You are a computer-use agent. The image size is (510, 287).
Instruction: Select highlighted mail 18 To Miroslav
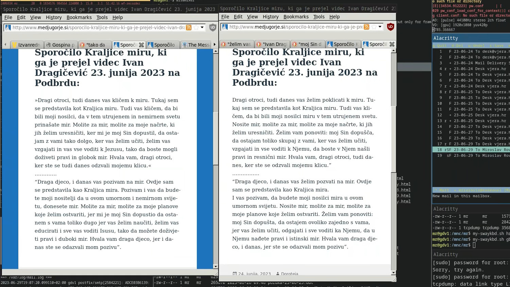click(x=471, y=150)
